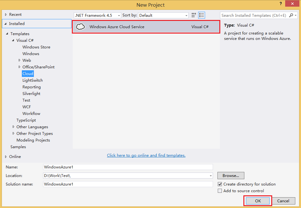Expand the Online section
301x208 pixels.
6,157
